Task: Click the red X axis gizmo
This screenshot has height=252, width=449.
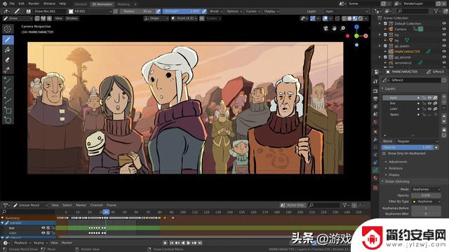Action: [x=366, y=36]
